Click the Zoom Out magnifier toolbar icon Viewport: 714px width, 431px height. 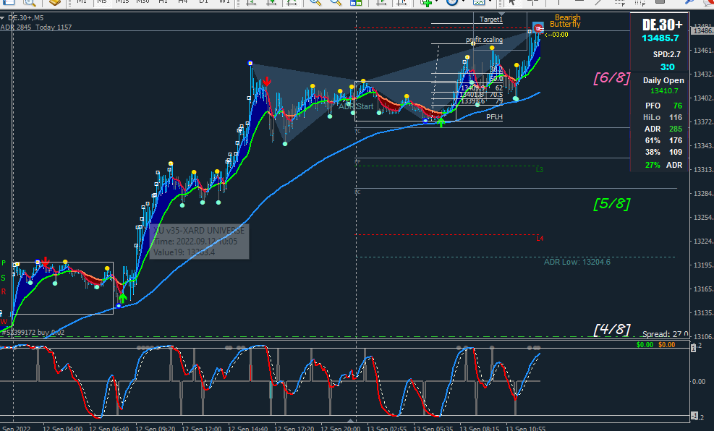336,2
